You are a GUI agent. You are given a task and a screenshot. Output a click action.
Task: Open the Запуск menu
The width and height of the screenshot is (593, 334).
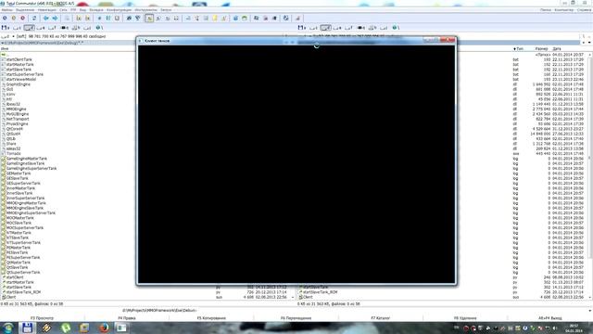point(166,10)
